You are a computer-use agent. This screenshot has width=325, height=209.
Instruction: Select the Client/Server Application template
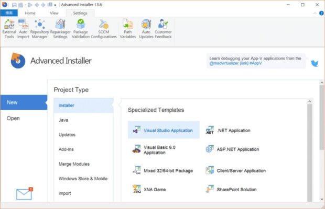[235, 170]
